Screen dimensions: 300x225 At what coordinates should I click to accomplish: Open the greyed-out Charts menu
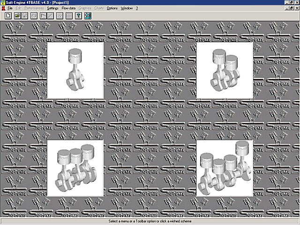click(x=99, y=8)
